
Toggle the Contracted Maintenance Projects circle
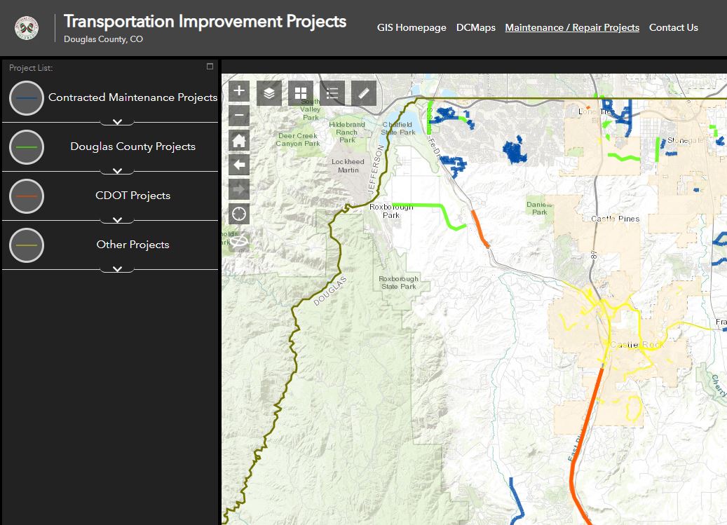pos(27,98)
